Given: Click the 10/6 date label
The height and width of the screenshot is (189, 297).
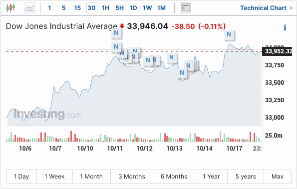Looking at the screenshot, I should 25,149.
